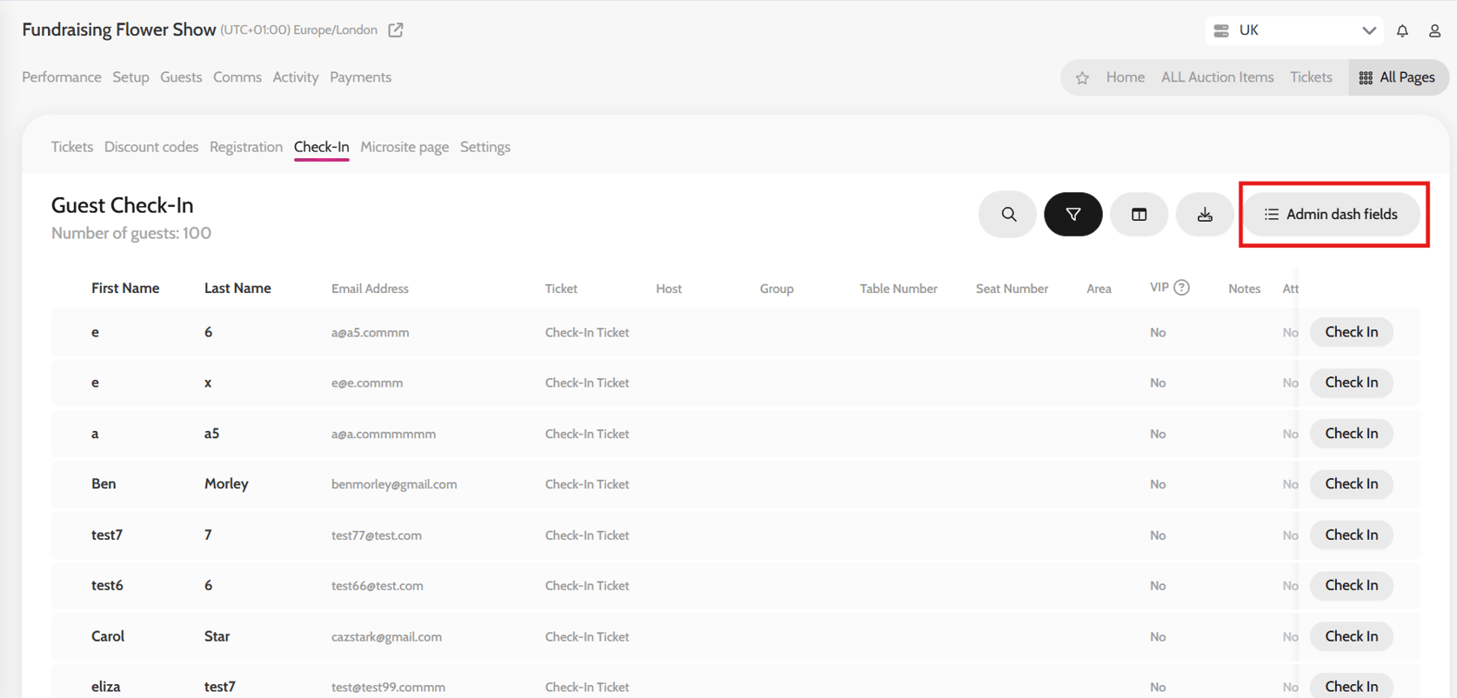Open the Settings sub-tab
This screenshot has width=1457, height=698.
point(485,147)
